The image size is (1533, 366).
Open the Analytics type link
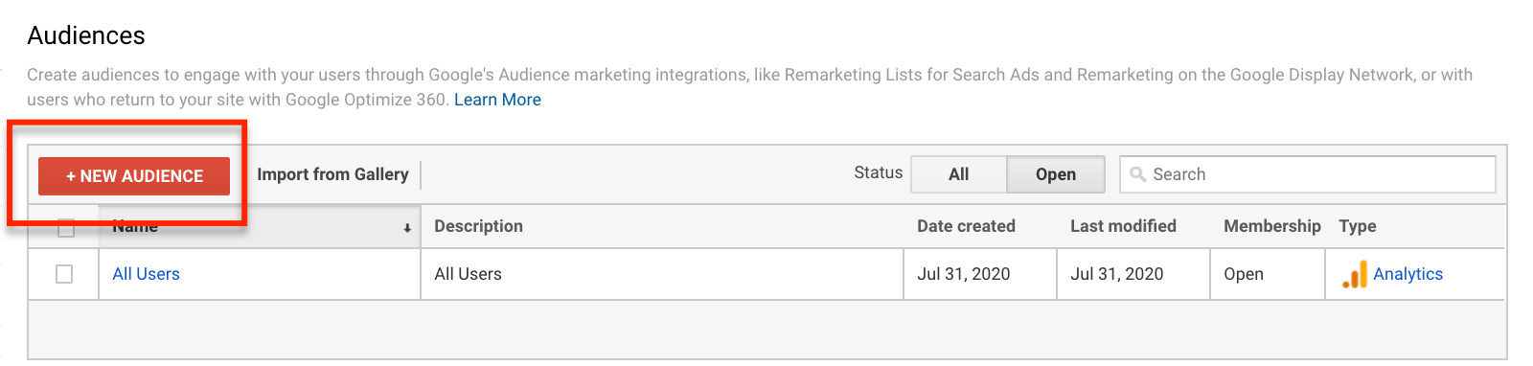[x=1407, y=274]
